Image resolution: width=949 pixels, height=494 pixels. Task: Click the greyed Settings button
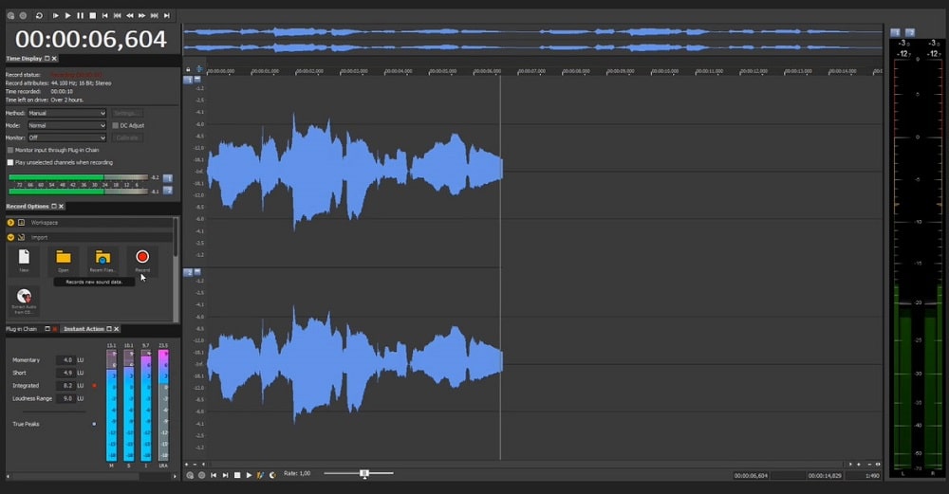point(126,113)
